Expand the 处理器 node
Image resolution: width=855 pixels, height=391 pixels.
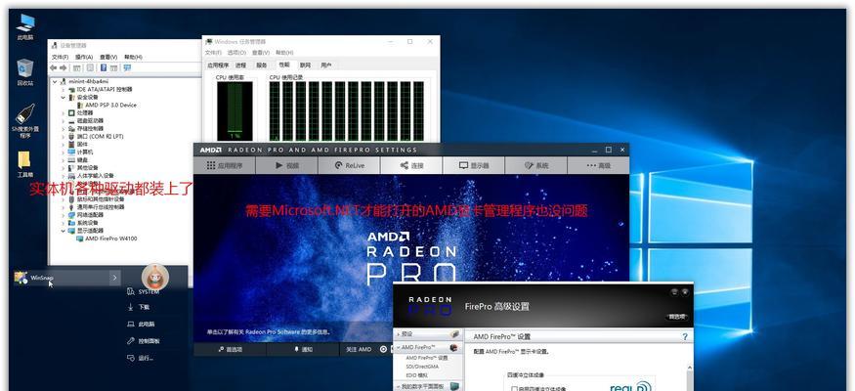click(x=64, y=112)
